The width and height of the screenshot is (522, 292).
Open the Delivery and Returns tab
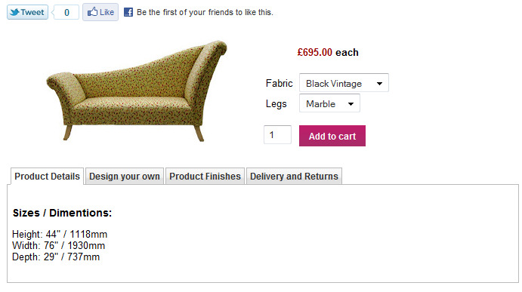pos(294,177)
